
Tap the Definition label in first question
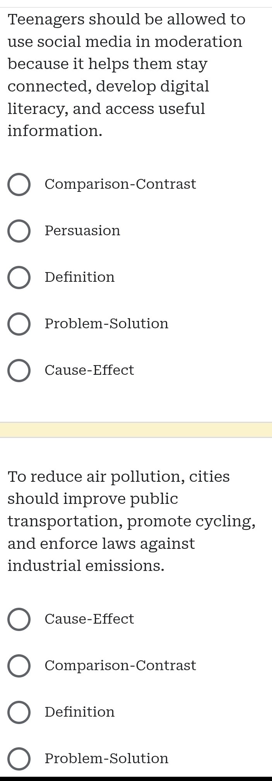(x=80, y=277)
